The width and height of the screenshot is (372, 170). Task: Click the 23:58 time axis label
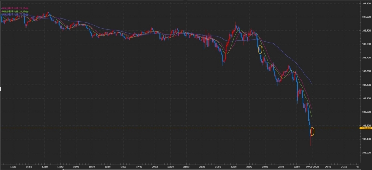tap(296, 167)
